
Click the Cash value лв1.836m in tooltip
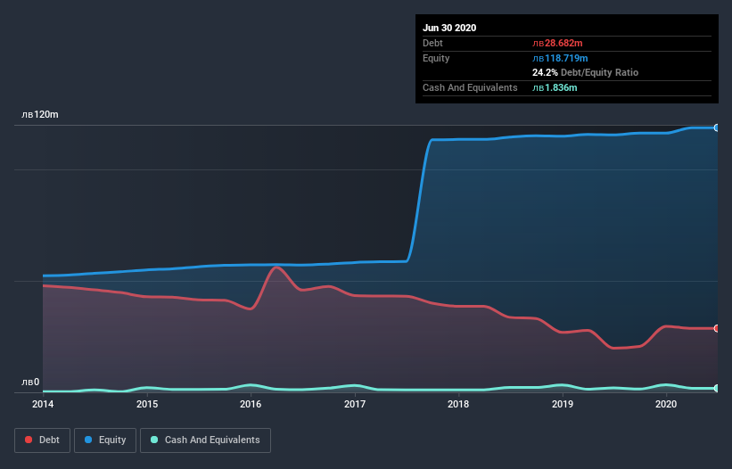(555, 87)
